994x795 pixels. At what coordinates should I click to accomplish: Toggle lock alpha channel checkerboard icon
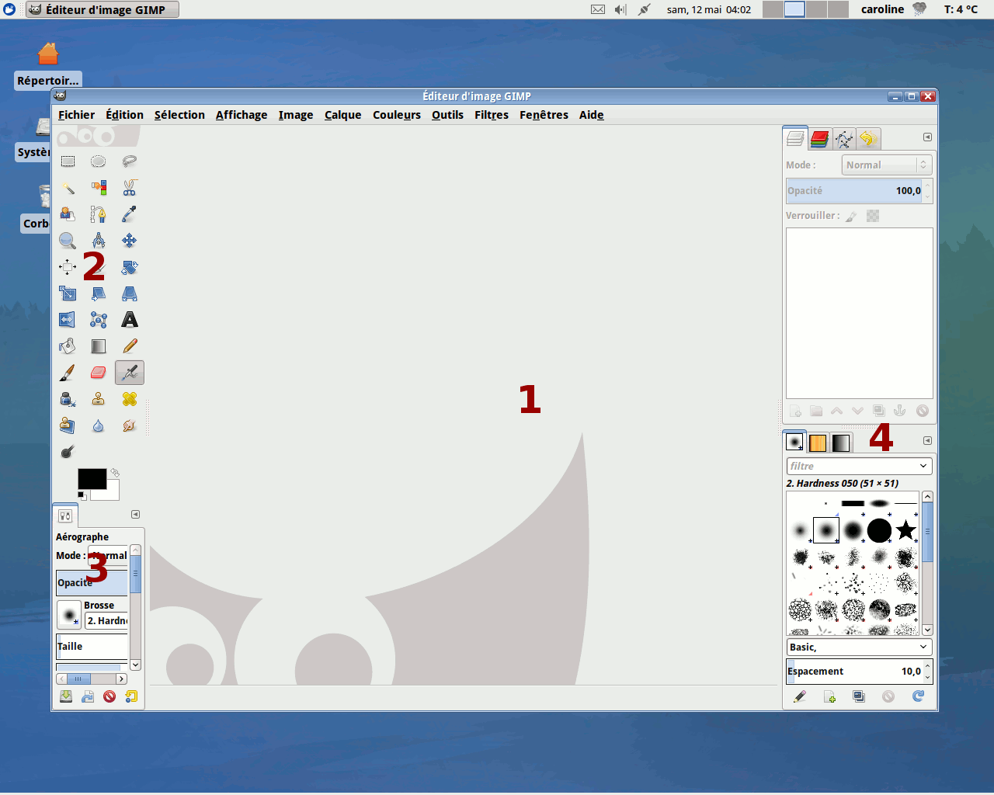click(x=873, y=217)
